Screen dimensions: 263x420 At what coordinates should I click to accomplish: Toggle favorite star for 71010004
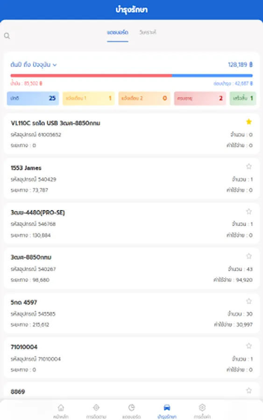coord(249,346)
